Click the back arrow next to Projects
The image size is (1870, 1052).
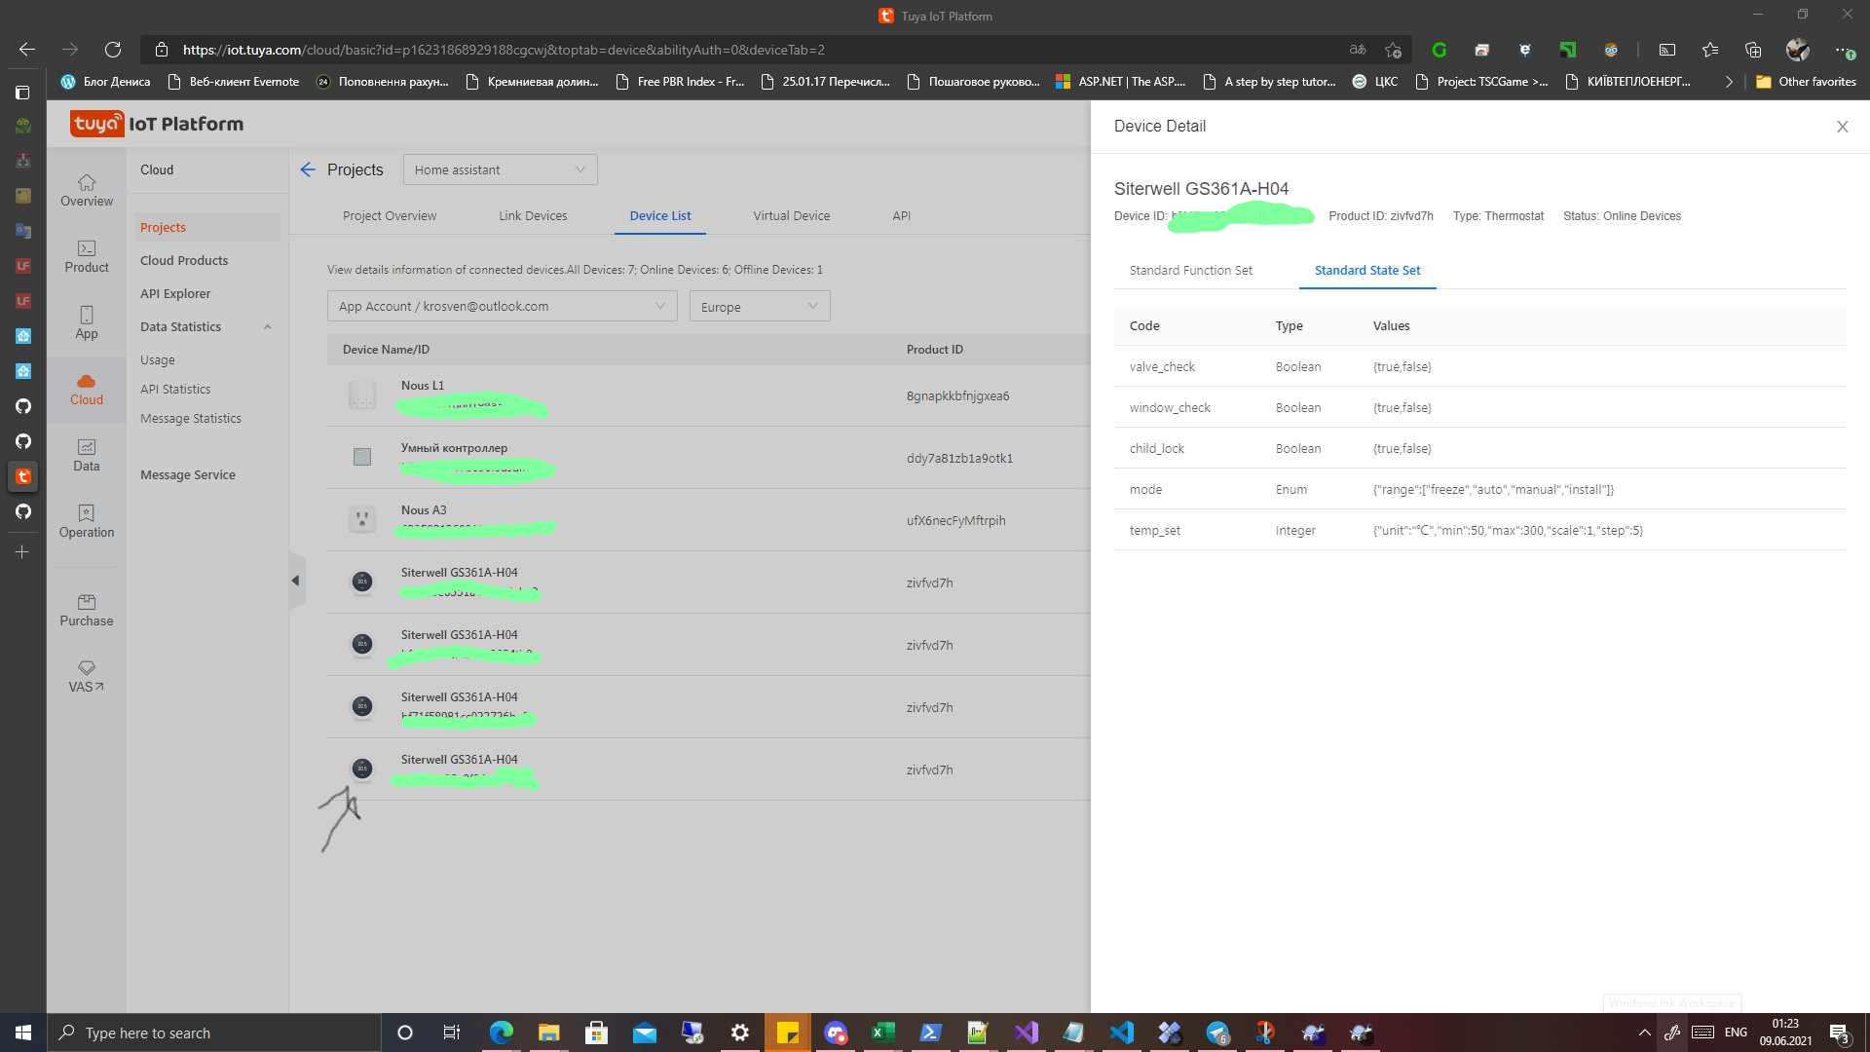[x=308, y=169]
